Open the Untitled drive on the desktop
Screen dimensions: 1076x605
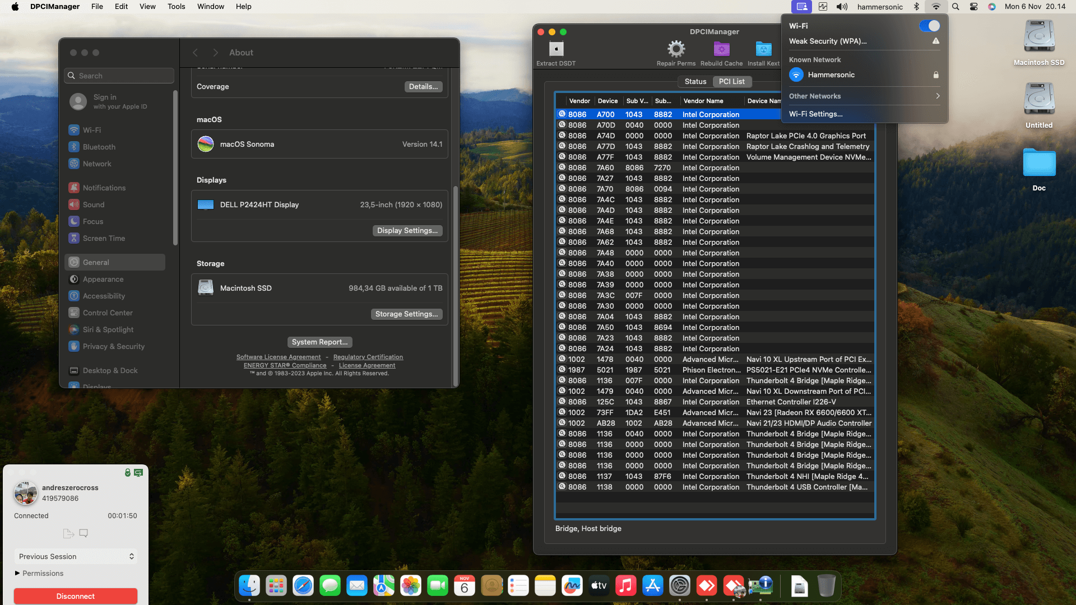(1039, 105)
